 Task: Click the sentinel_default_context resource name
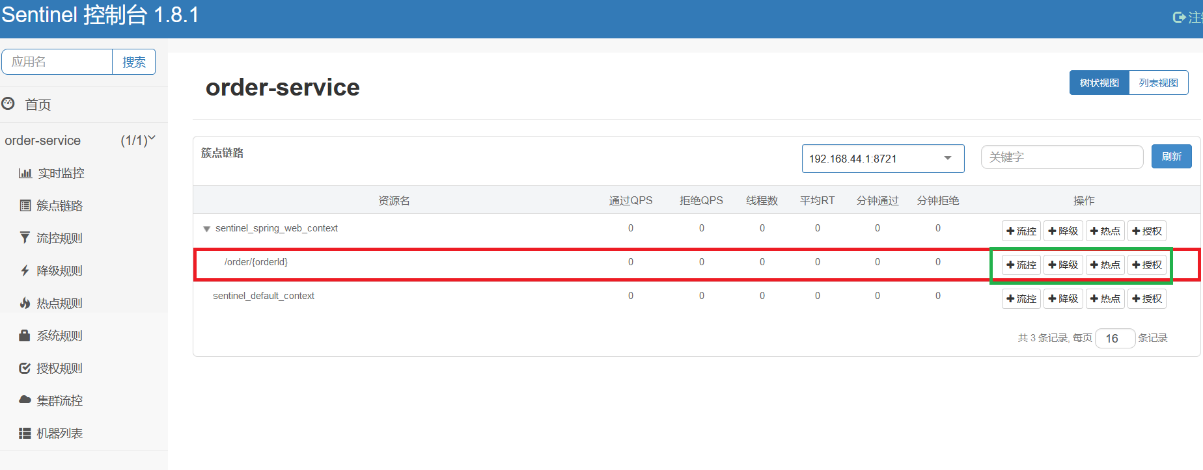[264, 296]
